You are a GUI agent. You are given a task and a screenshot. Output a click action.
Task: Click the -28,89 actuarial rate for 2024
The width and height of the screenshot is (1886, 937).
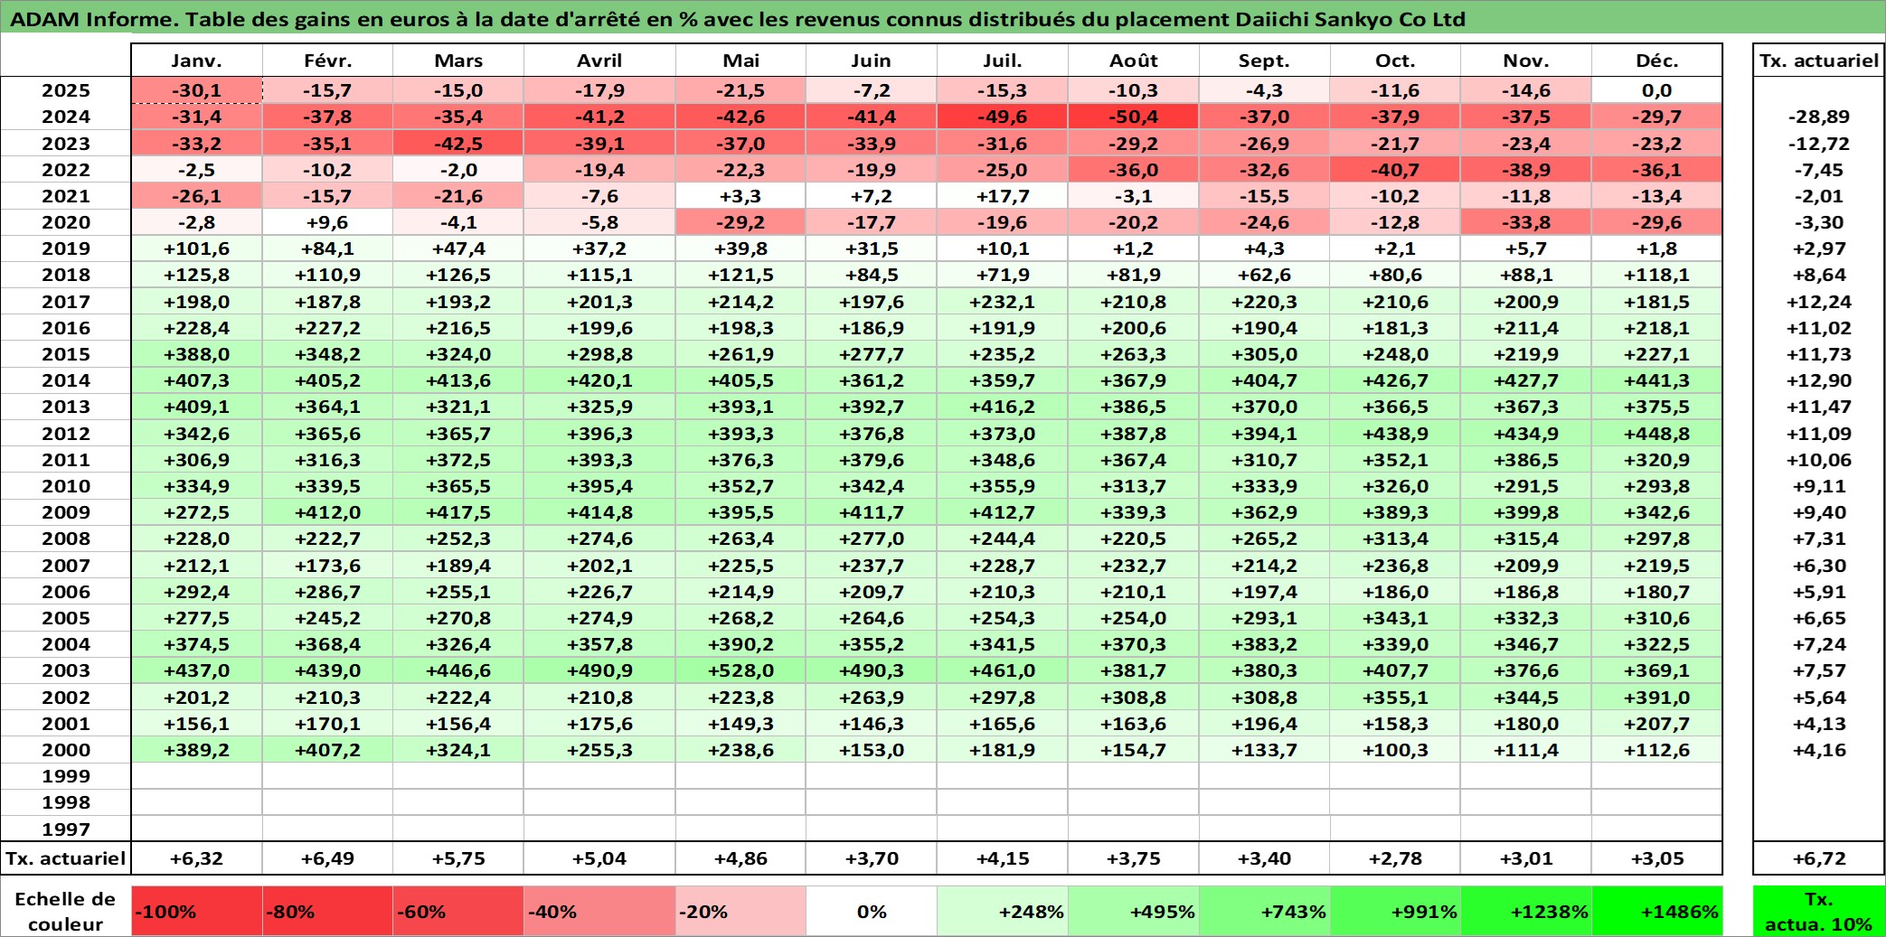click(1819, 117)
